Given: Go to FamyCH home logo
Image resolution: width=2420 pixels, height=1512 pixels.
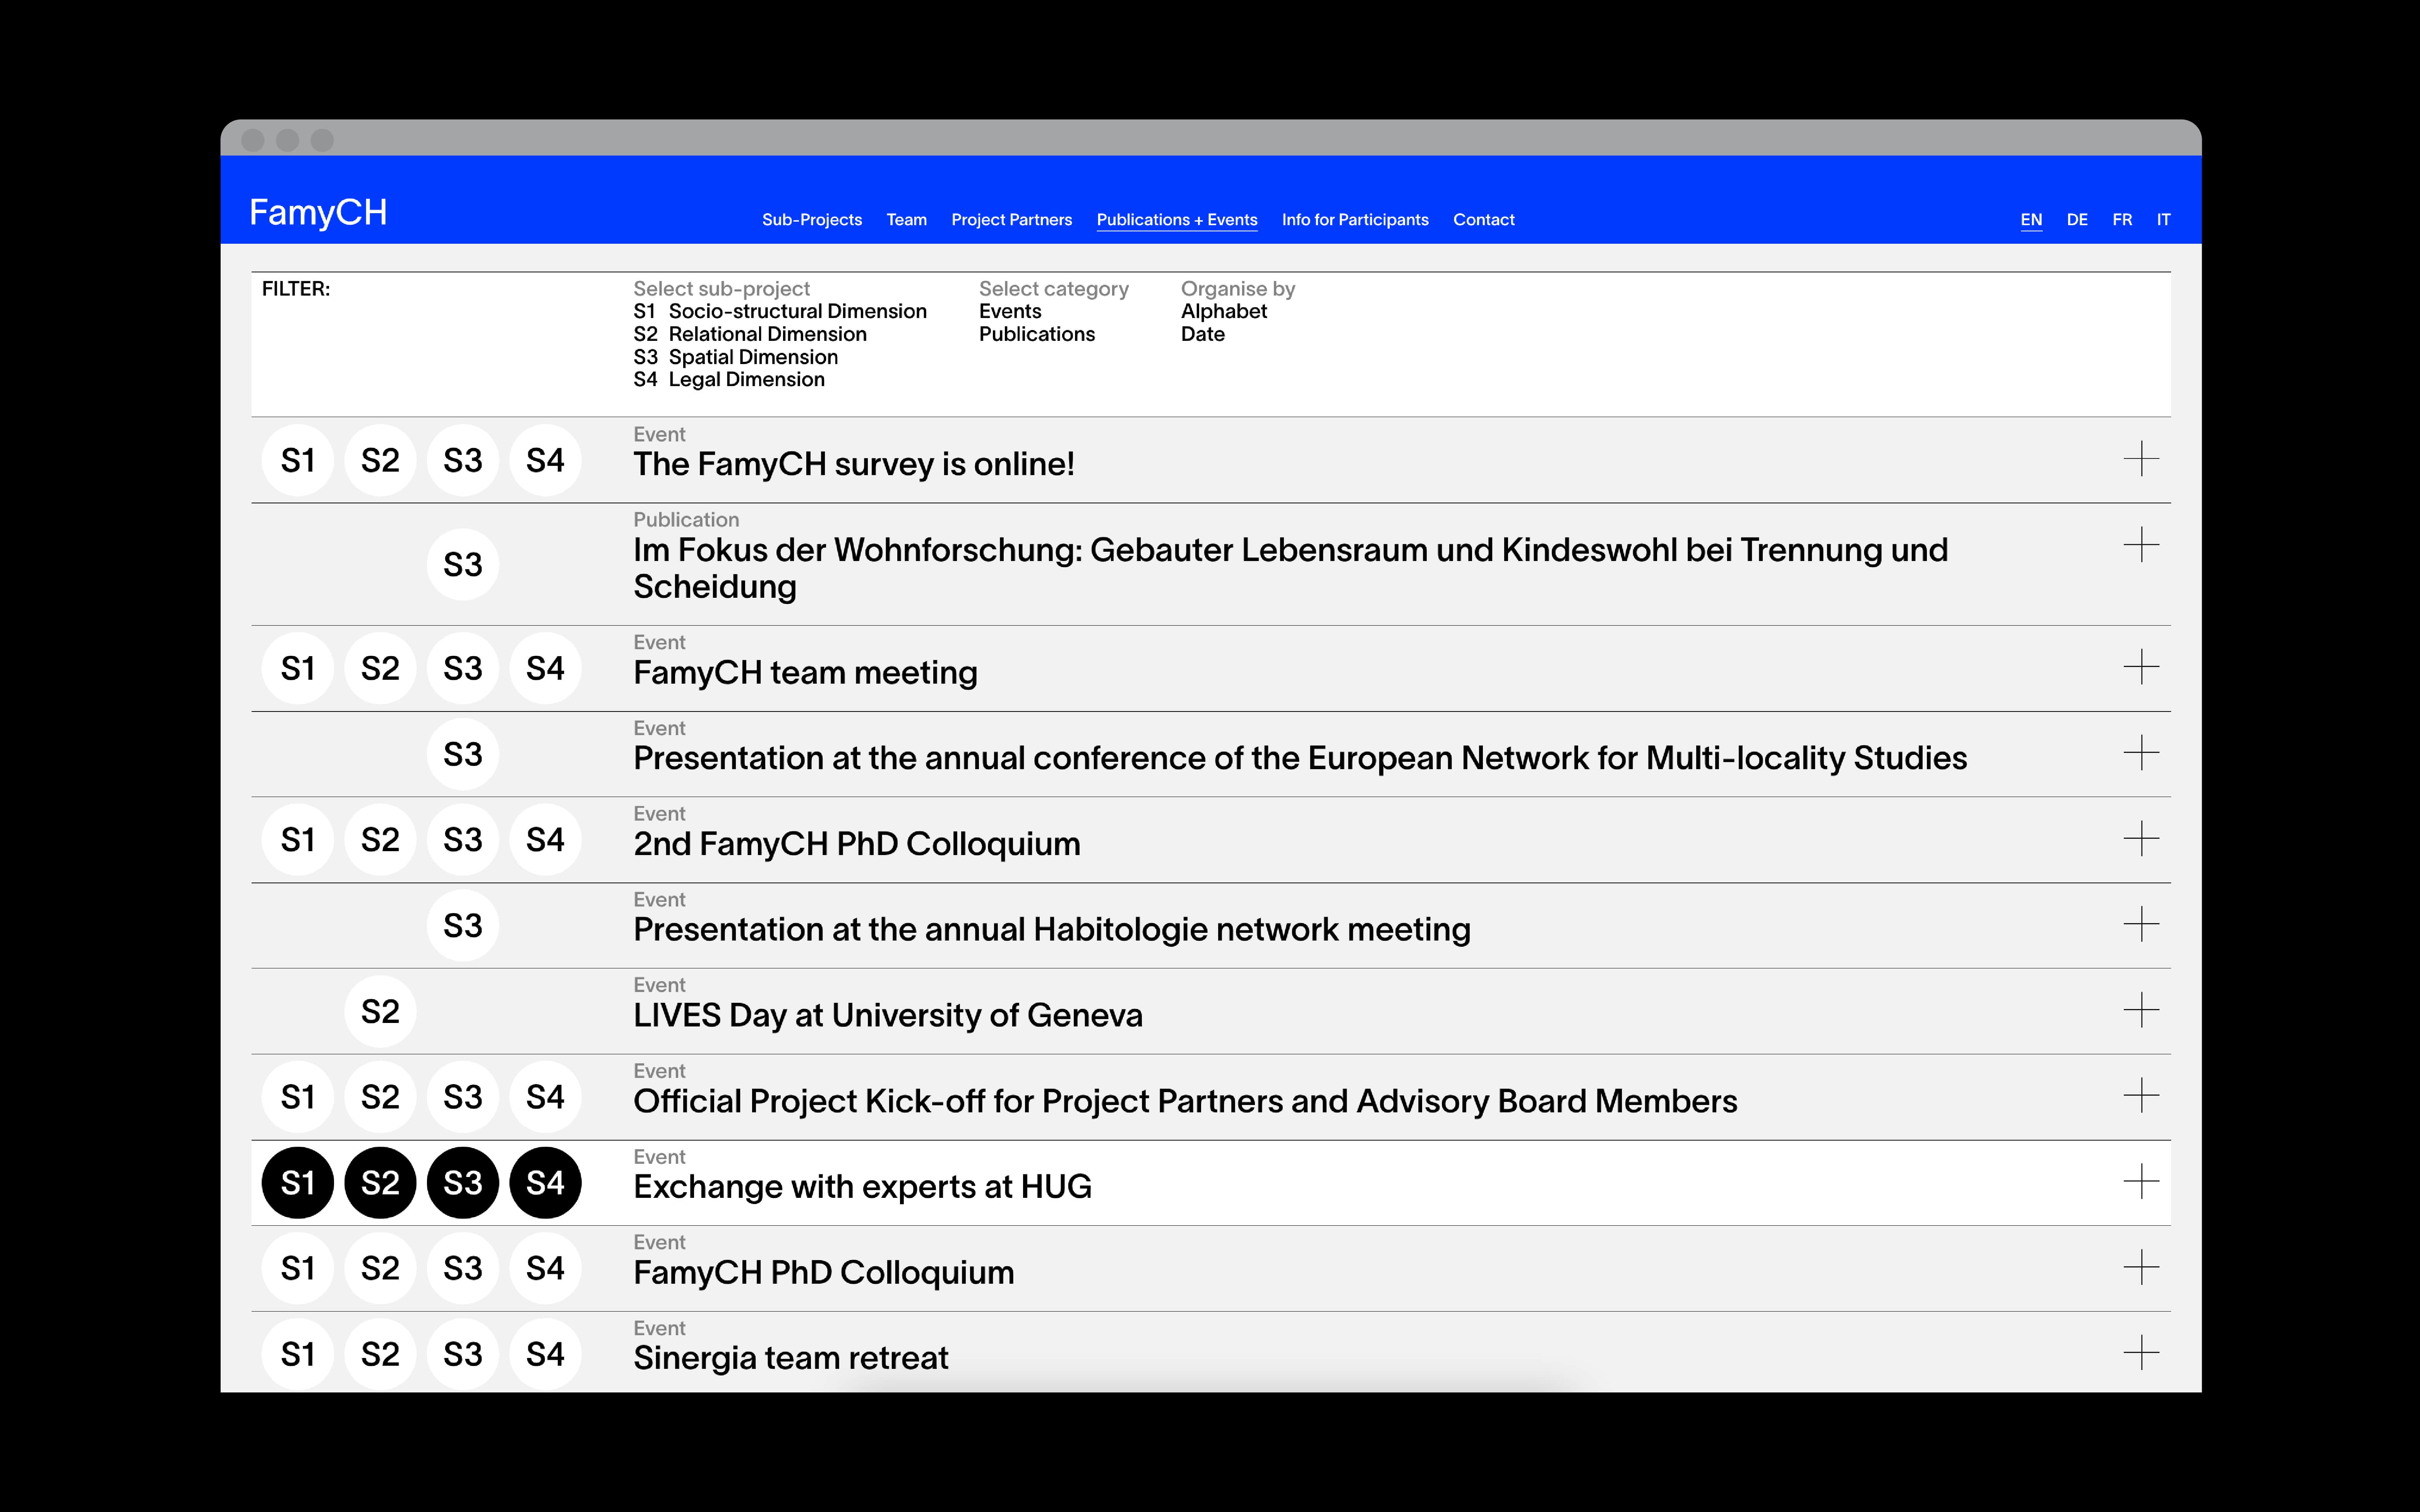Looking at the screenshot, I should click(x=318, y=213).
